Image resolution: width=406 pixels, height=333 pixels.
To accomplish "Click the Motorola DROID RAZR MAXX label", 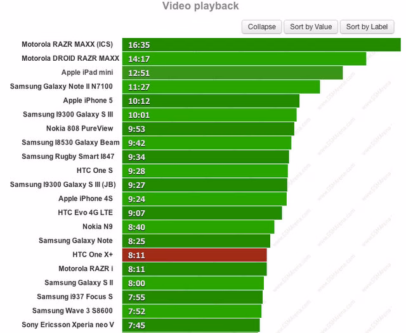I will [70, 58].
